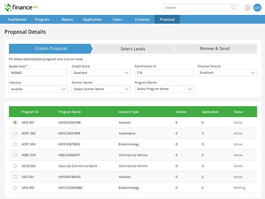Click the Active status in HDFC 002 row
This screenshot has width=265, height=199.
(238, 133)
